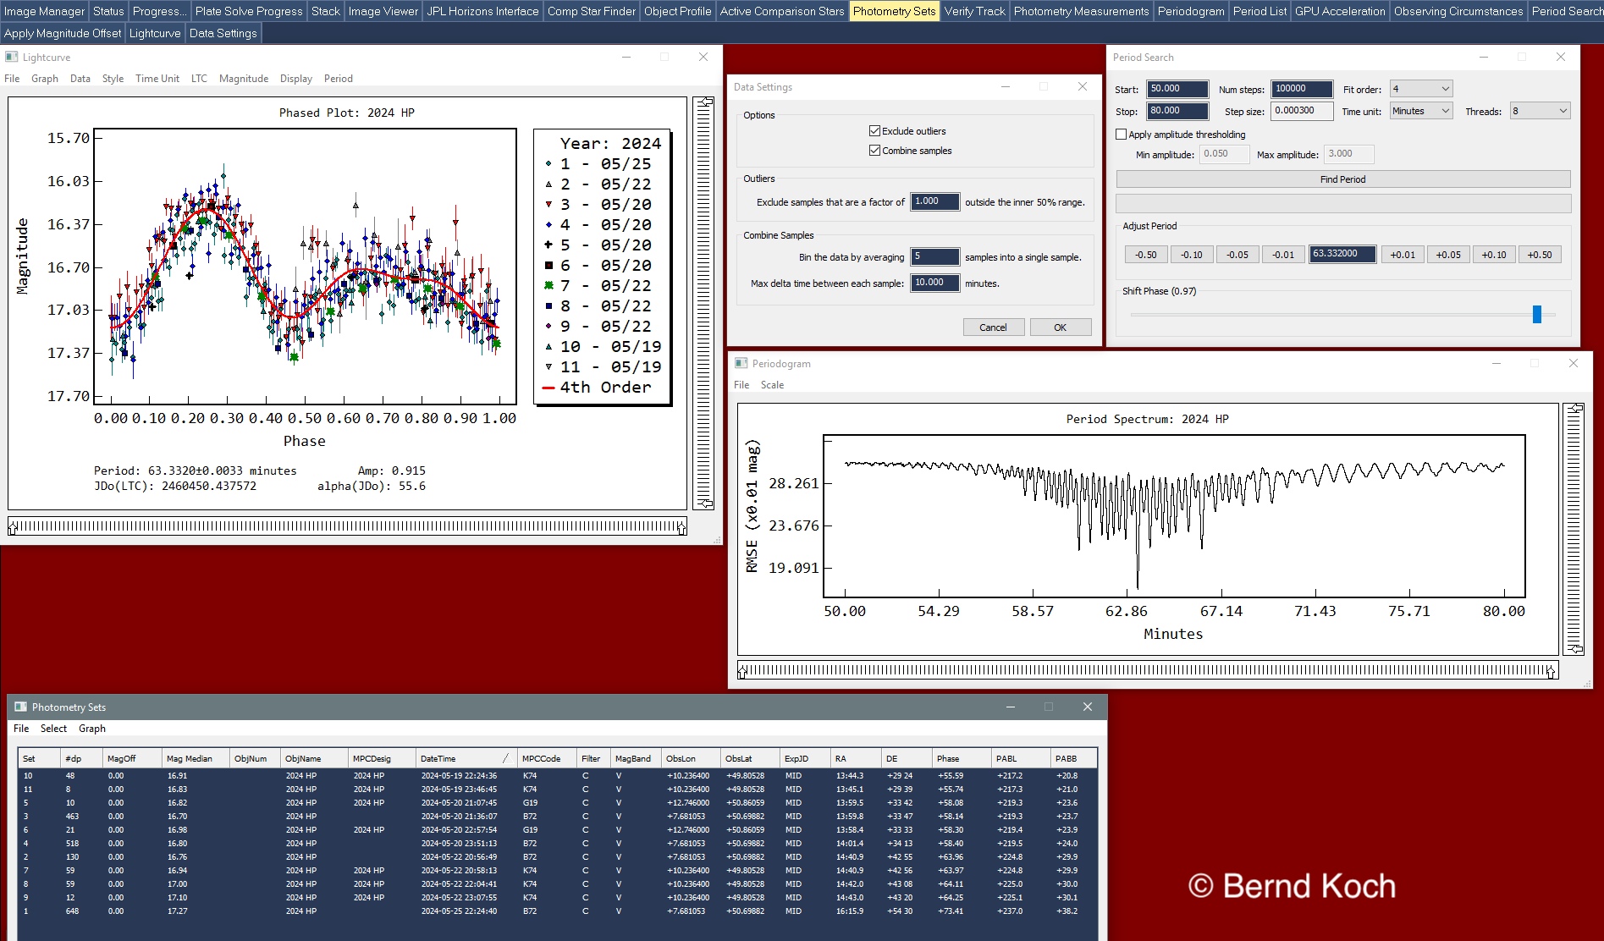This screenshot has width=1604, height=941.
Task: Switch to the Periodogram top tab
Action: tap(1191, 11)
